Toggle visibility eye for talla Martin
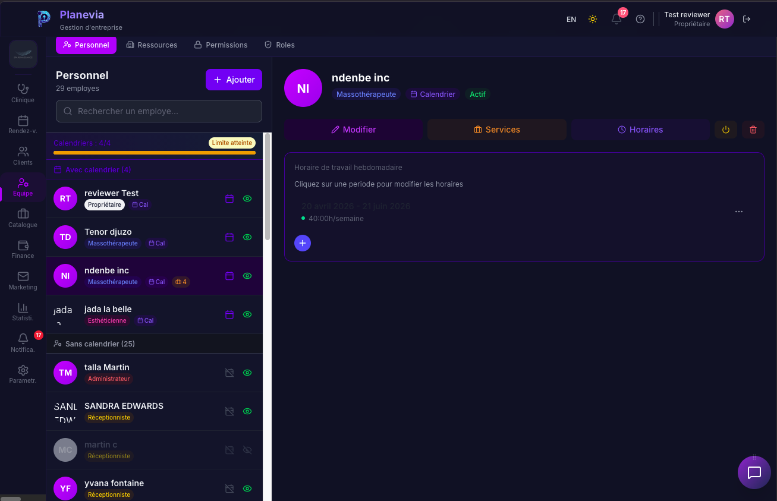Screen dimensions: 777x501 click(x=247, y=373)
